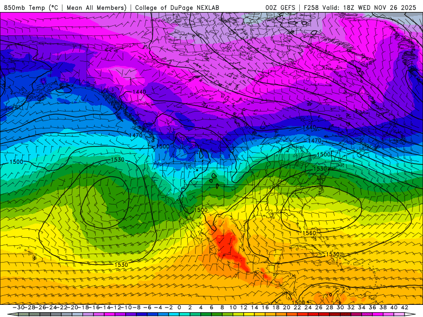Click the "850mb Temp" title text
This screenshot has width=423, height=317.
click(24, 7)
